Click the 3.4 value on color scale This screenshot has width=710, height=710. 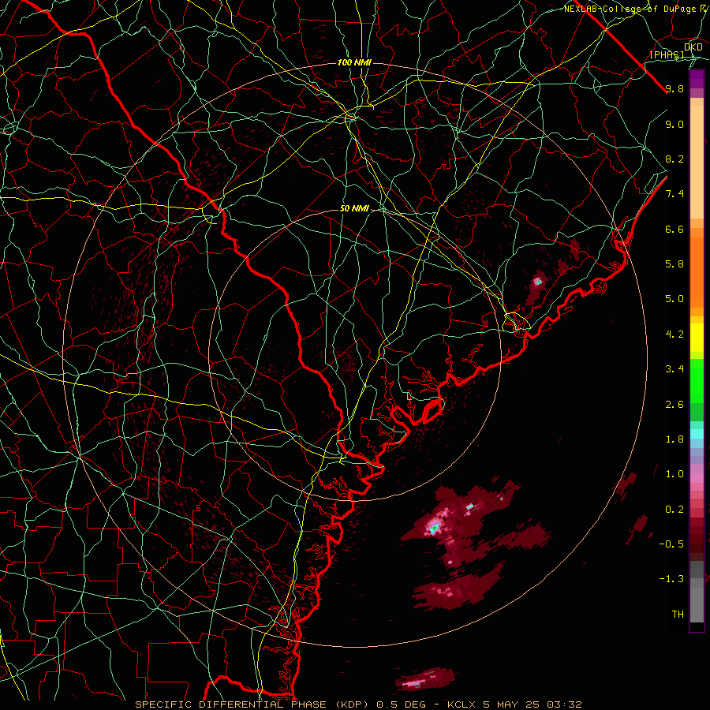[674, 369]
